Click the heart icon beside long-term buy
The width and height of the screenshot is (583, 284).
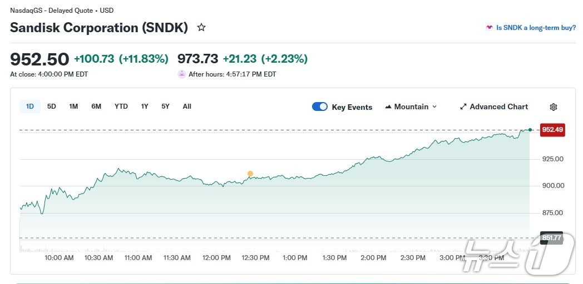click(x=489, y=27)
